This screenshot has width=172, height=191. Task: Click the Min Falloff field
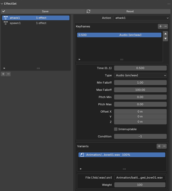140,83
